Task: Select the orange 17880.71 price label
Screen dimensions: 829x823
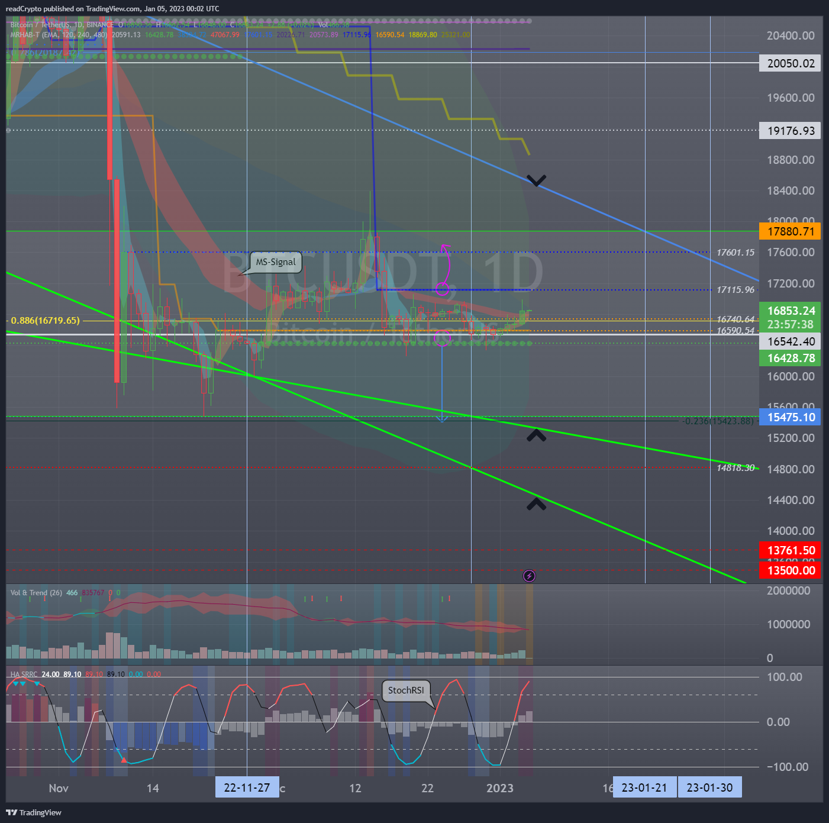Action: 790,231
